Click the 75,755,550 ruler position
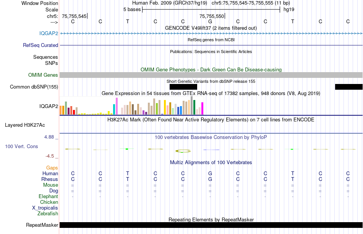This screenshot has width=363, height=234. pos(212,16)
